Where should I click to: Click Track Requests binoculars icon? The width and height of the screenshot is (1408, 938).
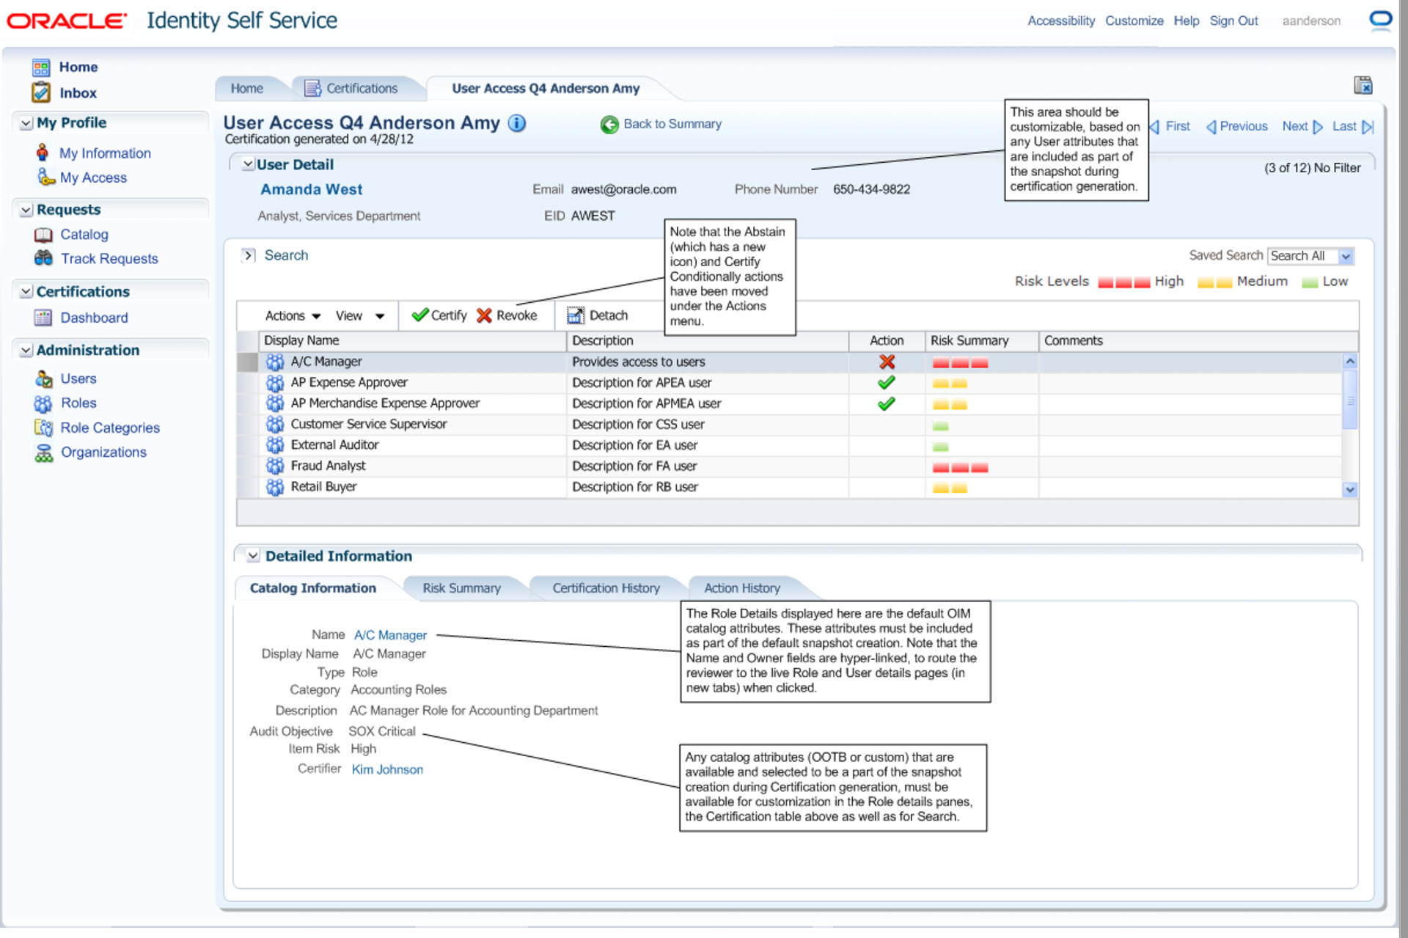tap(43, 258)
